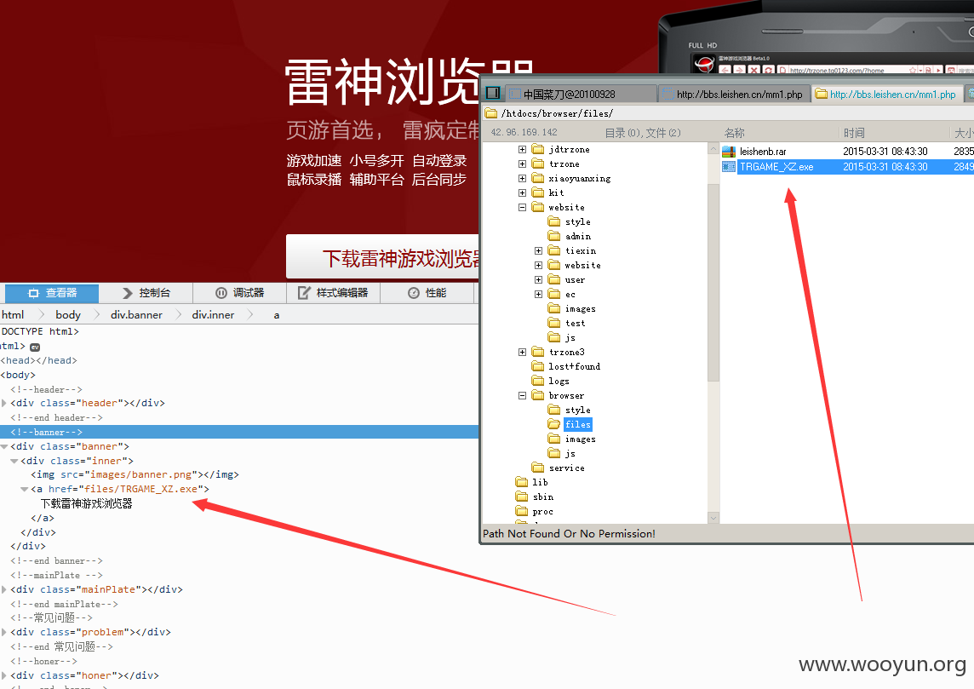Collapse the browser tree node
The image size is (974, 689).
tap(523, 395)
